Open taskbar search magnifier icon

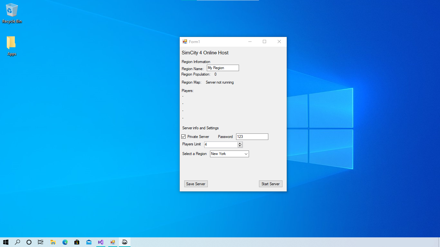[17, 242]
